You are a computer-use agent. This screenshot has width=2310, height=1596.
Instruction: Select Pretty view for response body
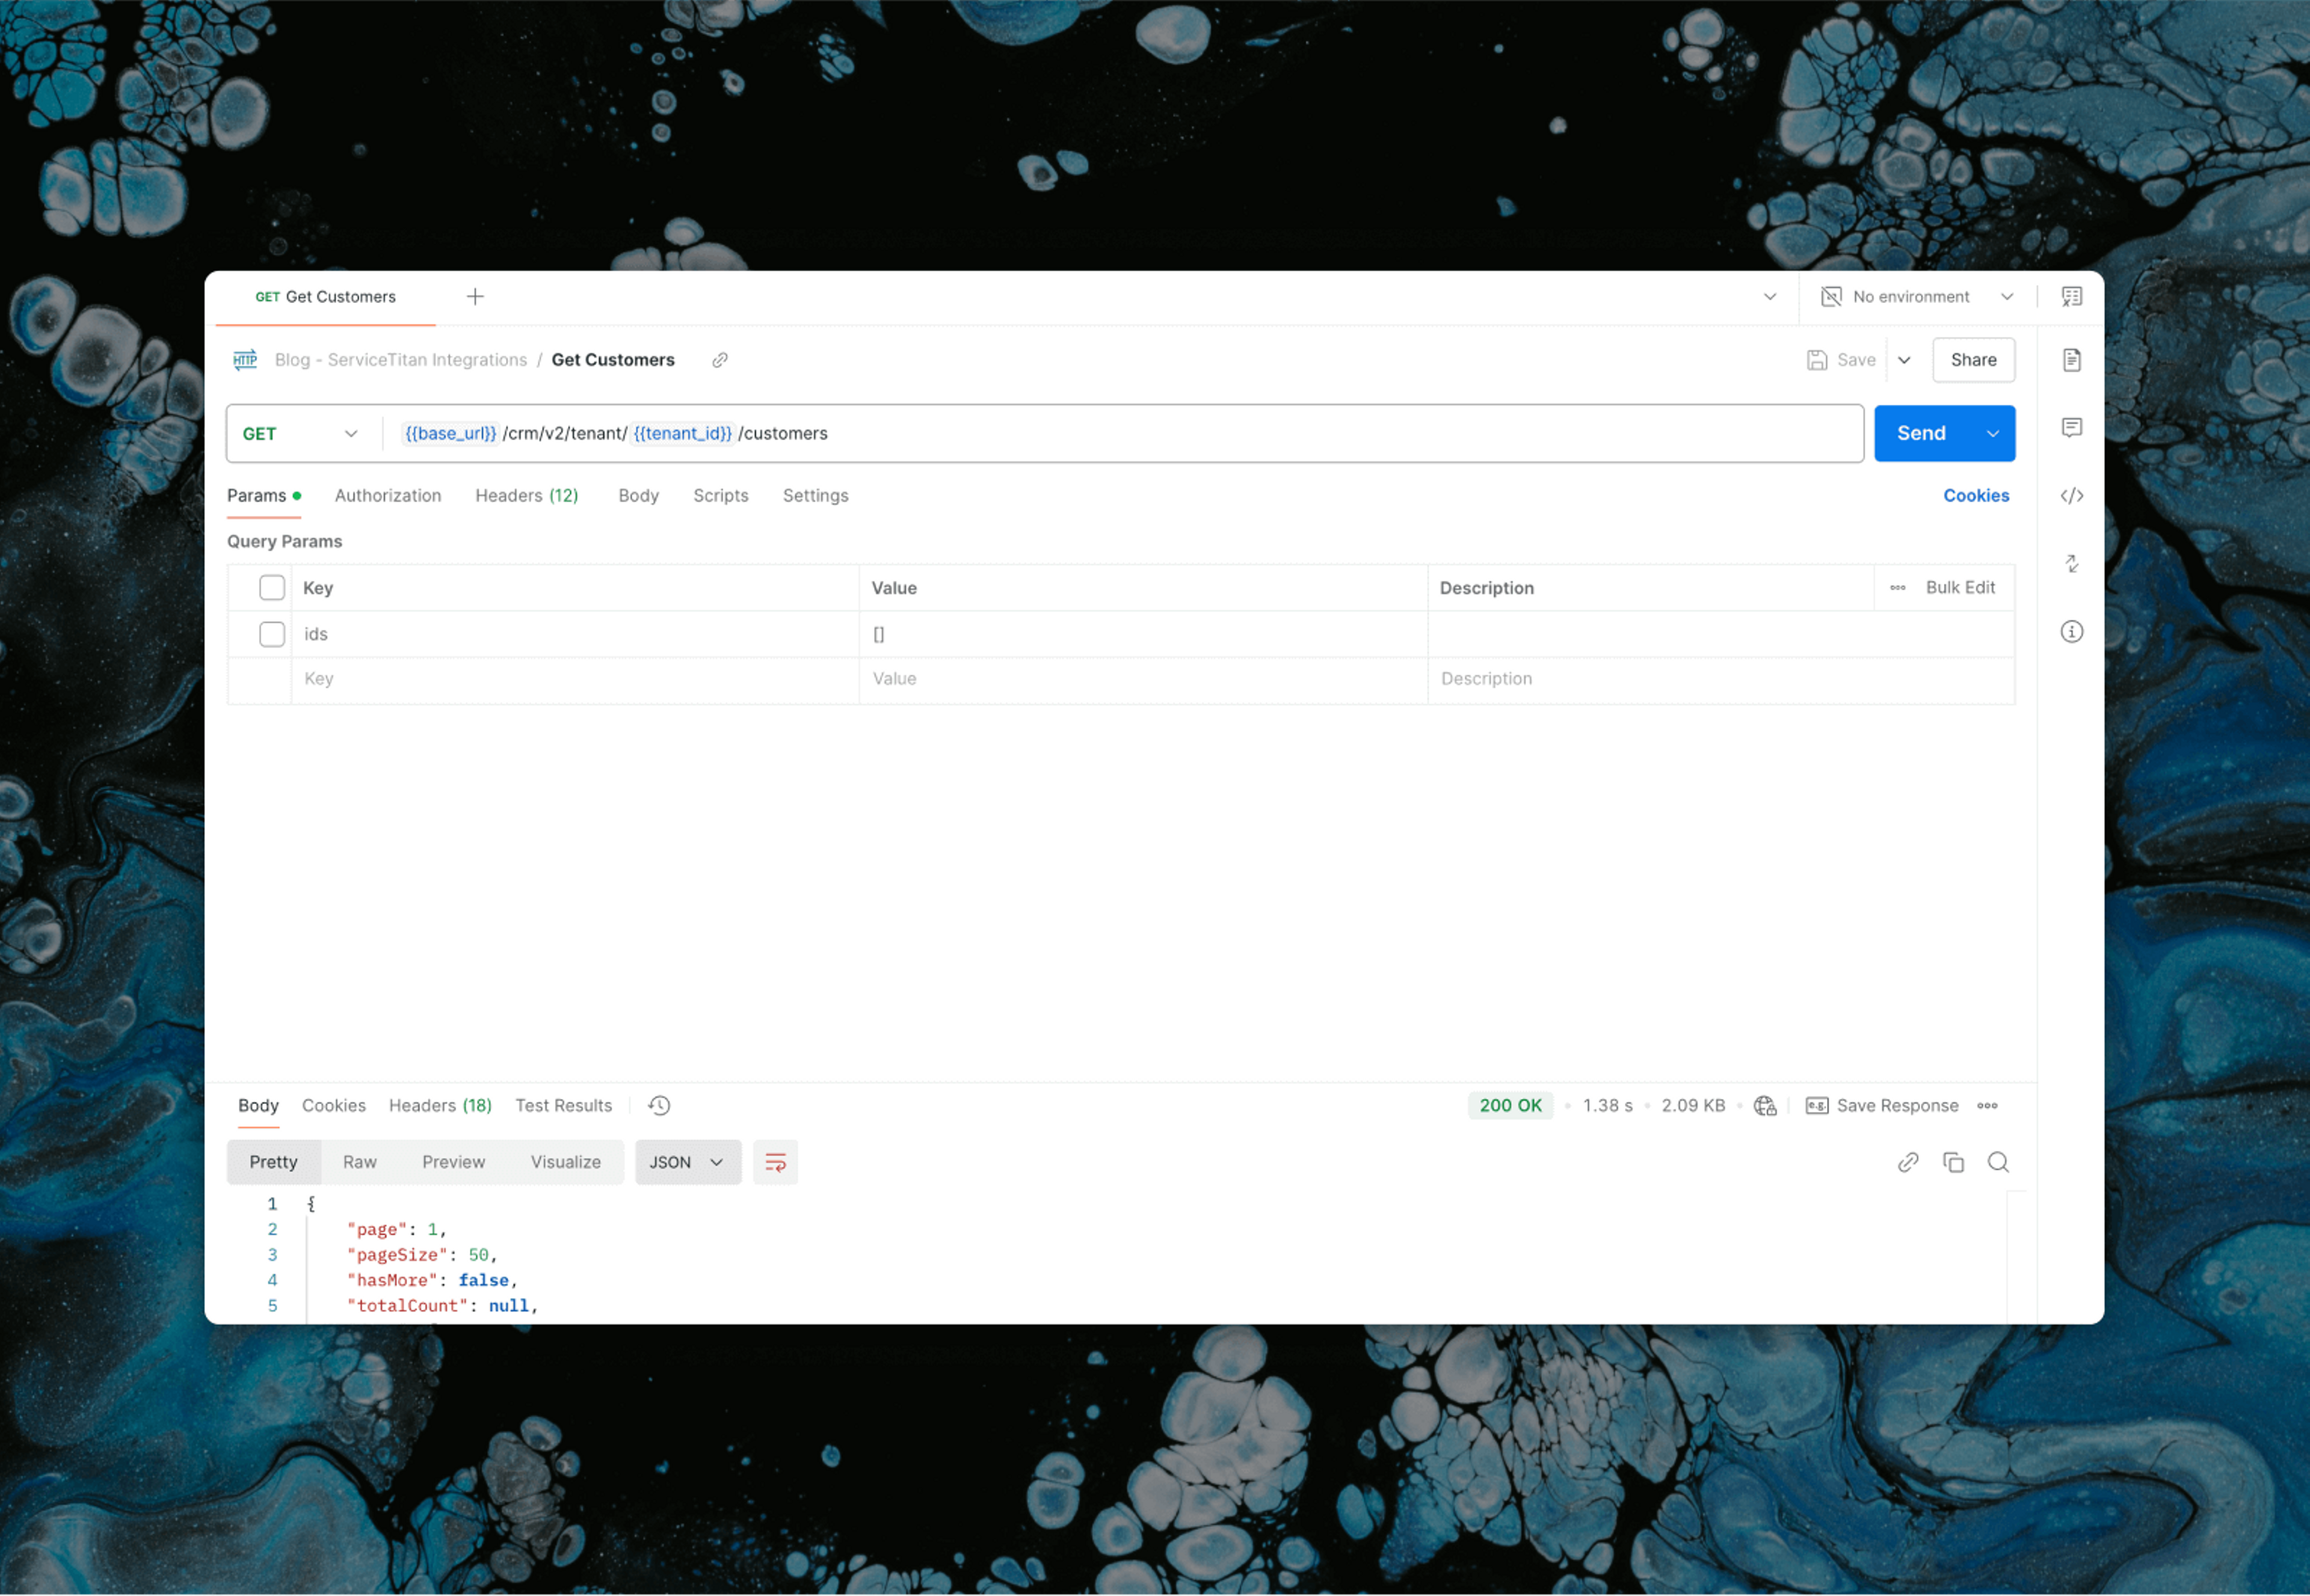272,1161
